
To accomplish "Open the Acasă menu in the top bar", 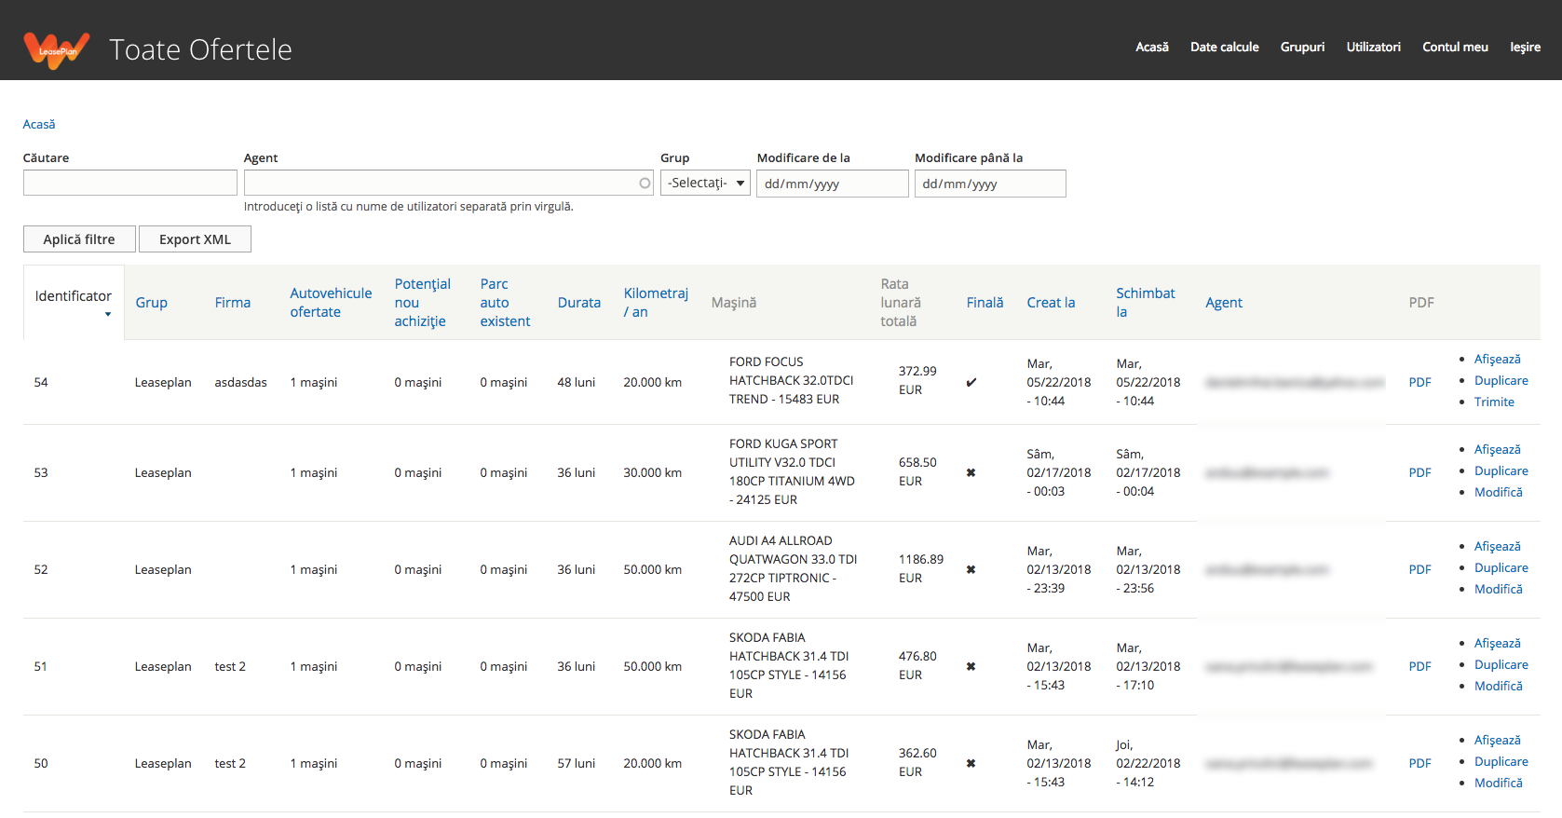I will 1151,47.
